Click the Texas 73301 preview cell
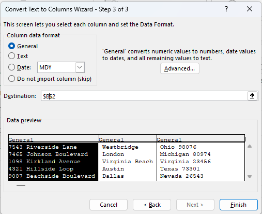This screenshot has width=262, height=214. 180,169
